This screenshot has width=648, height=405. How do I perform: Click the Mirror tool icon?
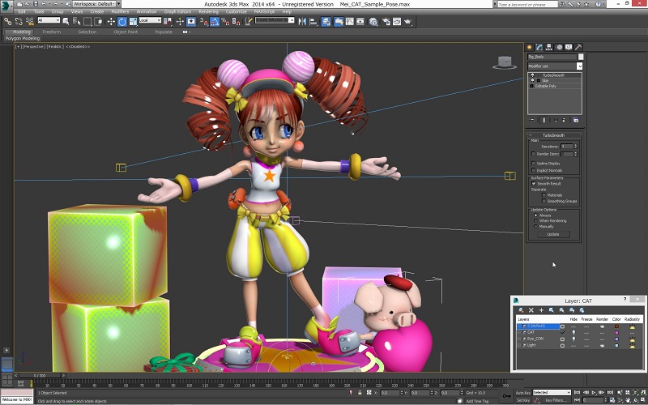pos(302,22)
